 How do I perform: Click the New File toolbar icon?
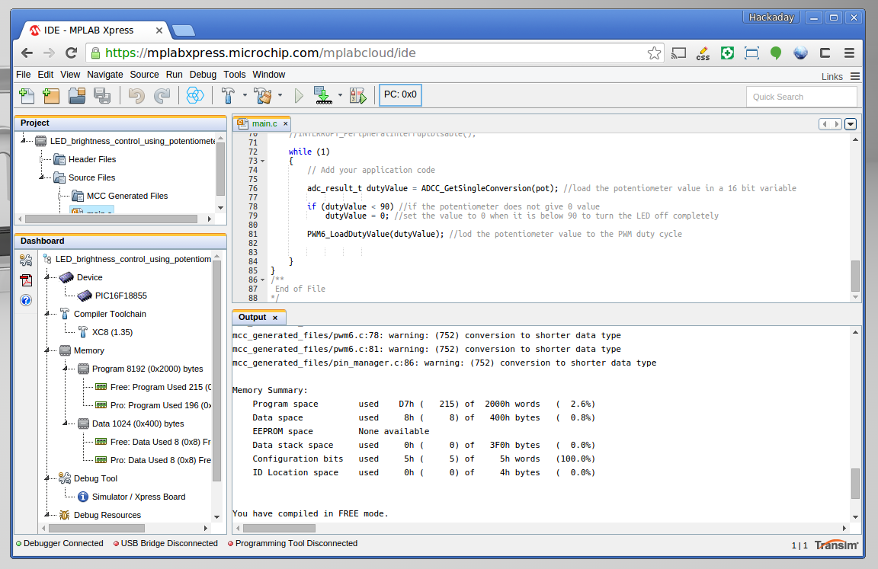(27, 95)
